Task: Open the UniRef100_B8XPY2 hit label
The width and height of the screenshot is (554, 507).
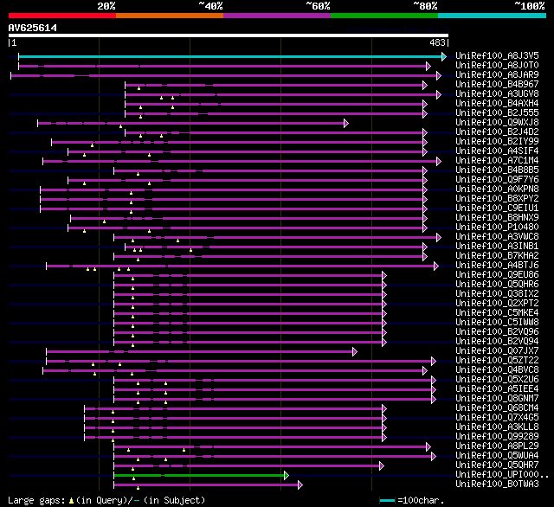Action: coord(497,199)
